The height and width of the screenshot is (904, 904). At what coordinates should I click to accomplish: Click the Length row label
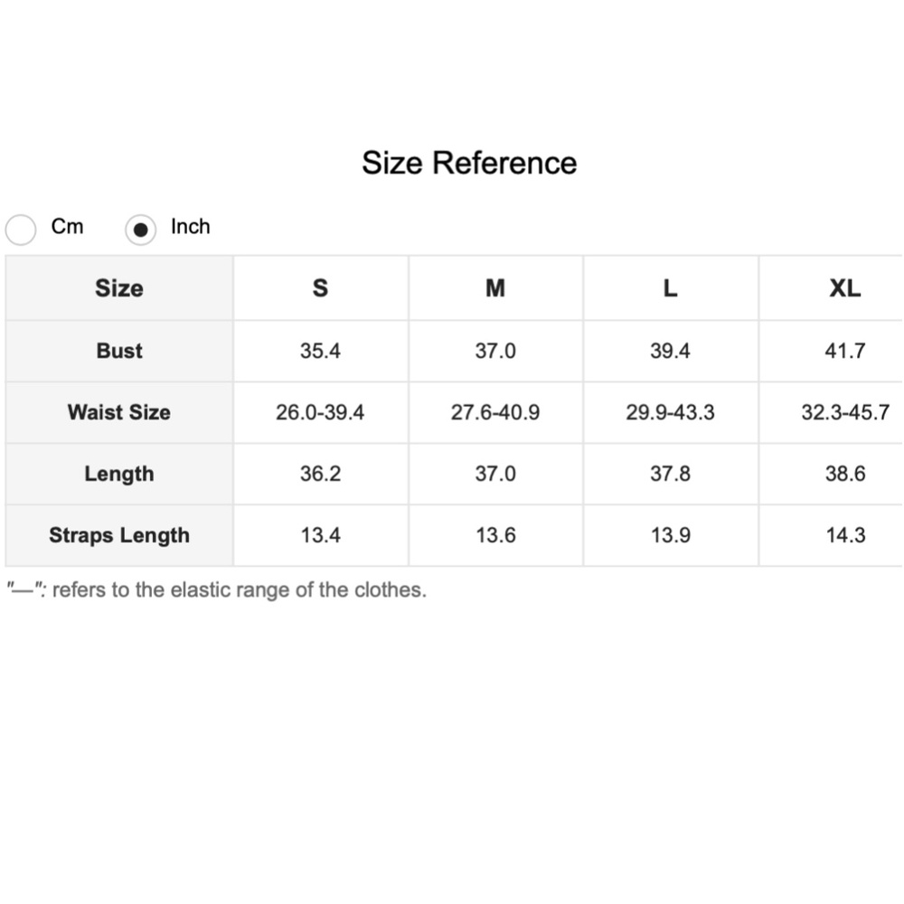tap(119, 474)
